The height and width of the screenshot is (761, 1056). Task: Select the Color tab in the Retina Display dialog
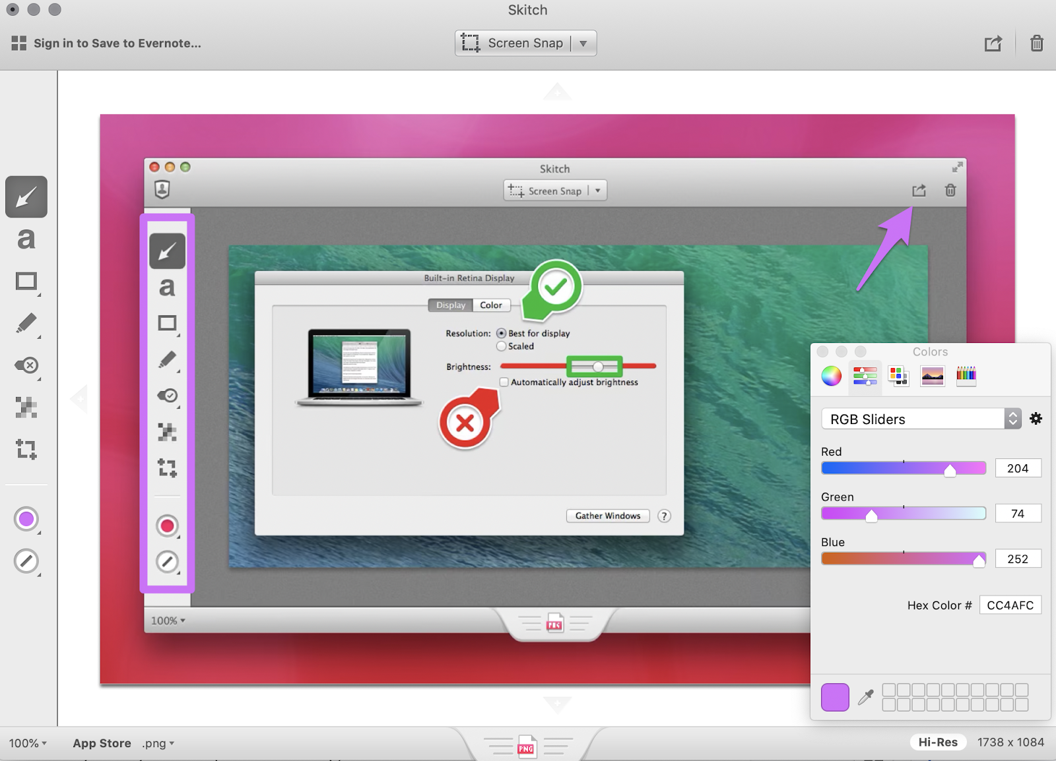tap(491, 305)
